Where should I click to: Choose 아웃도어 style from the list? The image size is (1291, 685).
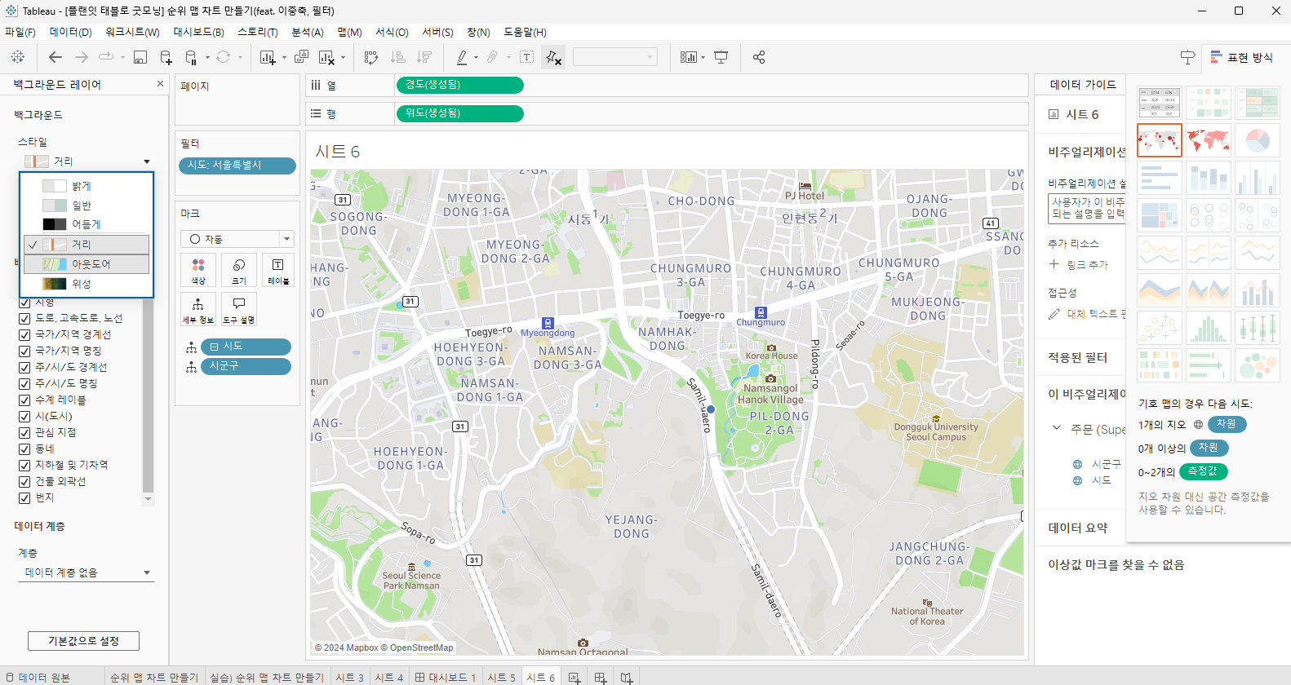pyautogui.click(x=87, y=264)
